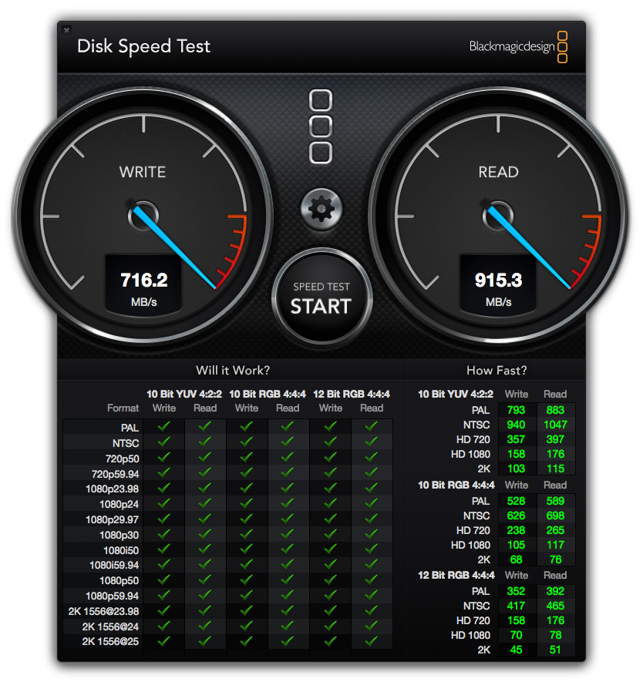Click PAL 10 Bit YUV write checkmark
Viewport: 643px width, 692px height.
(164, 426)
